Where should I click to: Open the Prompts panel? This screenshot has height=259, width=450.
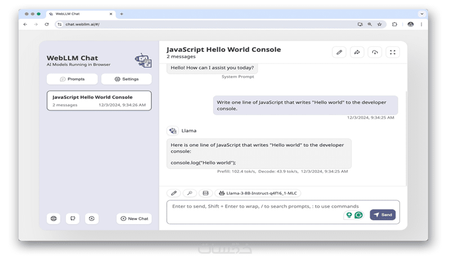click(x=73, y=79)
